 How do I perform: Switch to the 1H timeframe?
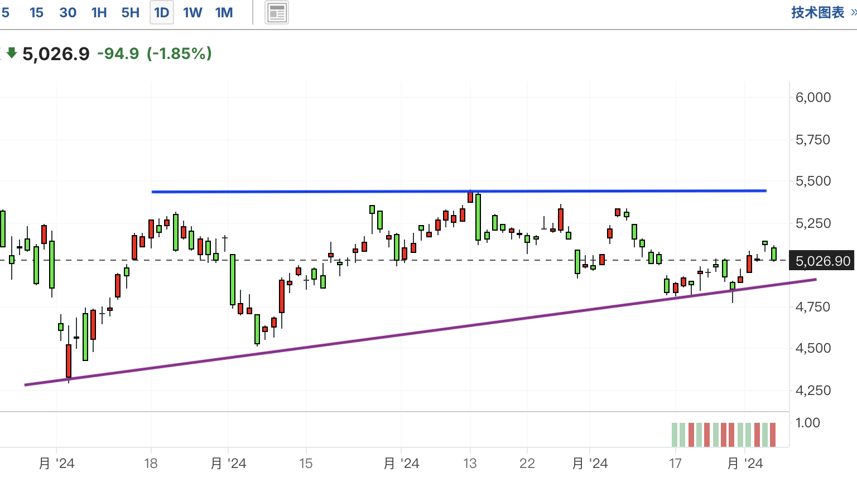[99, 12]
